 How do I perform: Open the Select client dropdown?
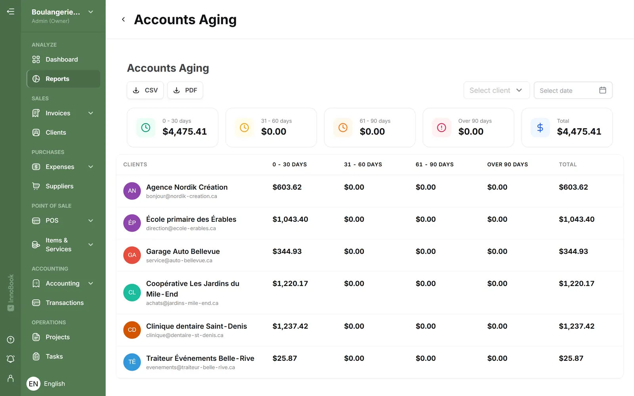pos(497,90)
